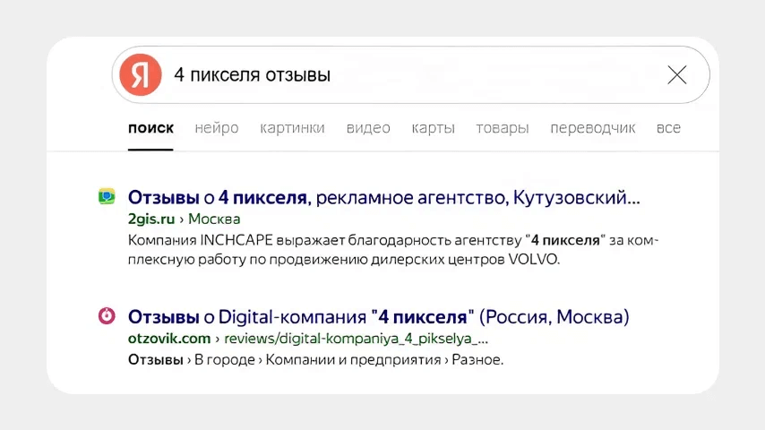765x430 pixels.
Task: Click 'Компании и предприятия' breadcrumb text
Action: pos(353,360)
